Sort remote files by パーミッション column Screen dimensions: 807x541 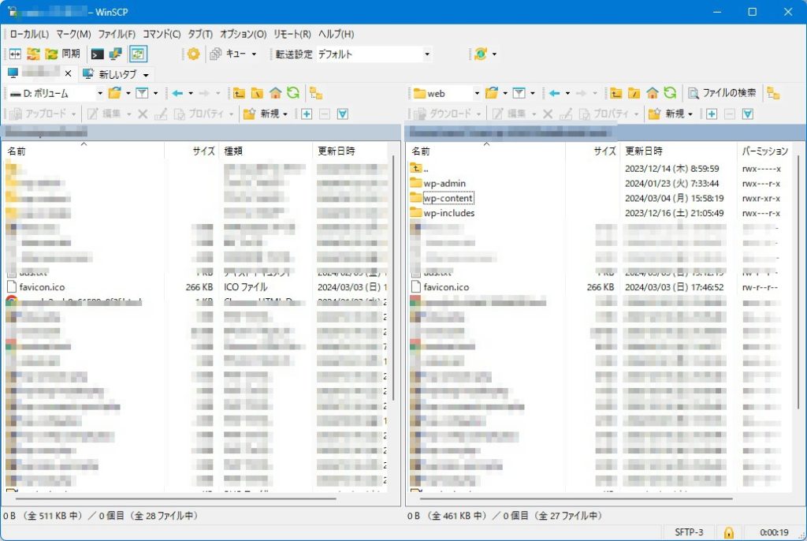point(763,151)
